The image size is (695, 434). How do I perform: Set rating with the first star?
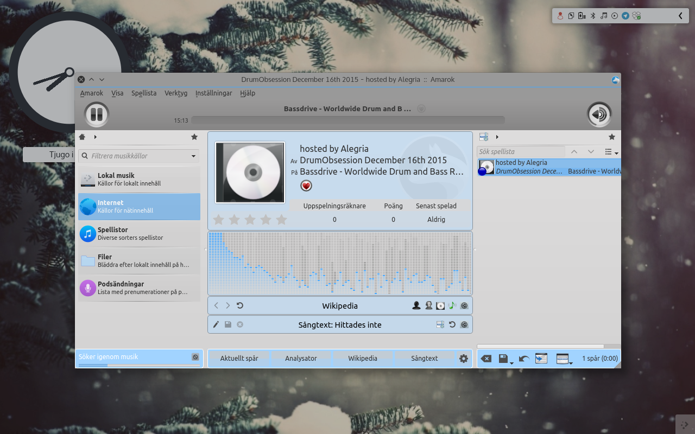218,219
